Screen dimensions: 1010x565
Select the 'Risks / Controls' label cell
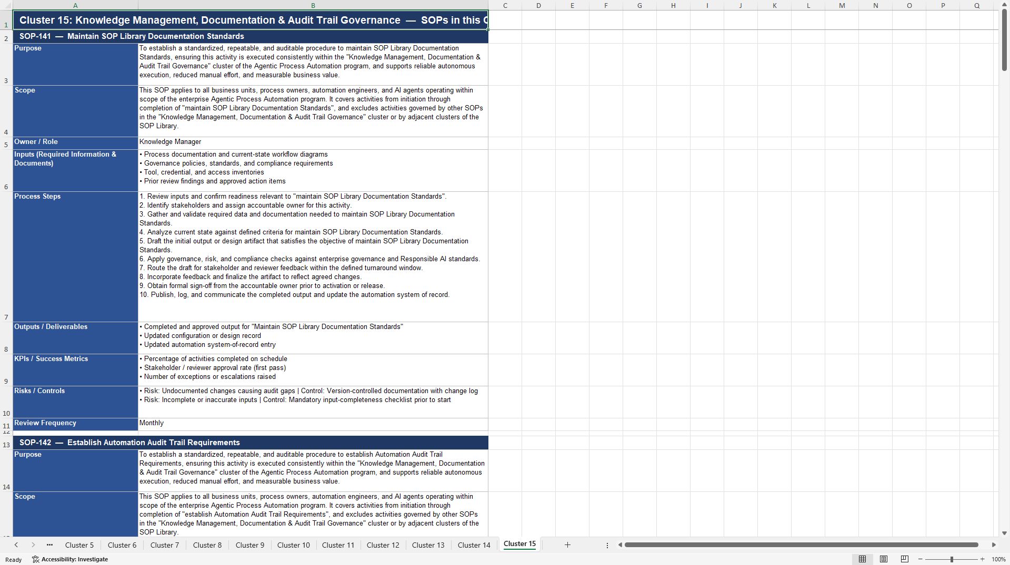(75, 402)
